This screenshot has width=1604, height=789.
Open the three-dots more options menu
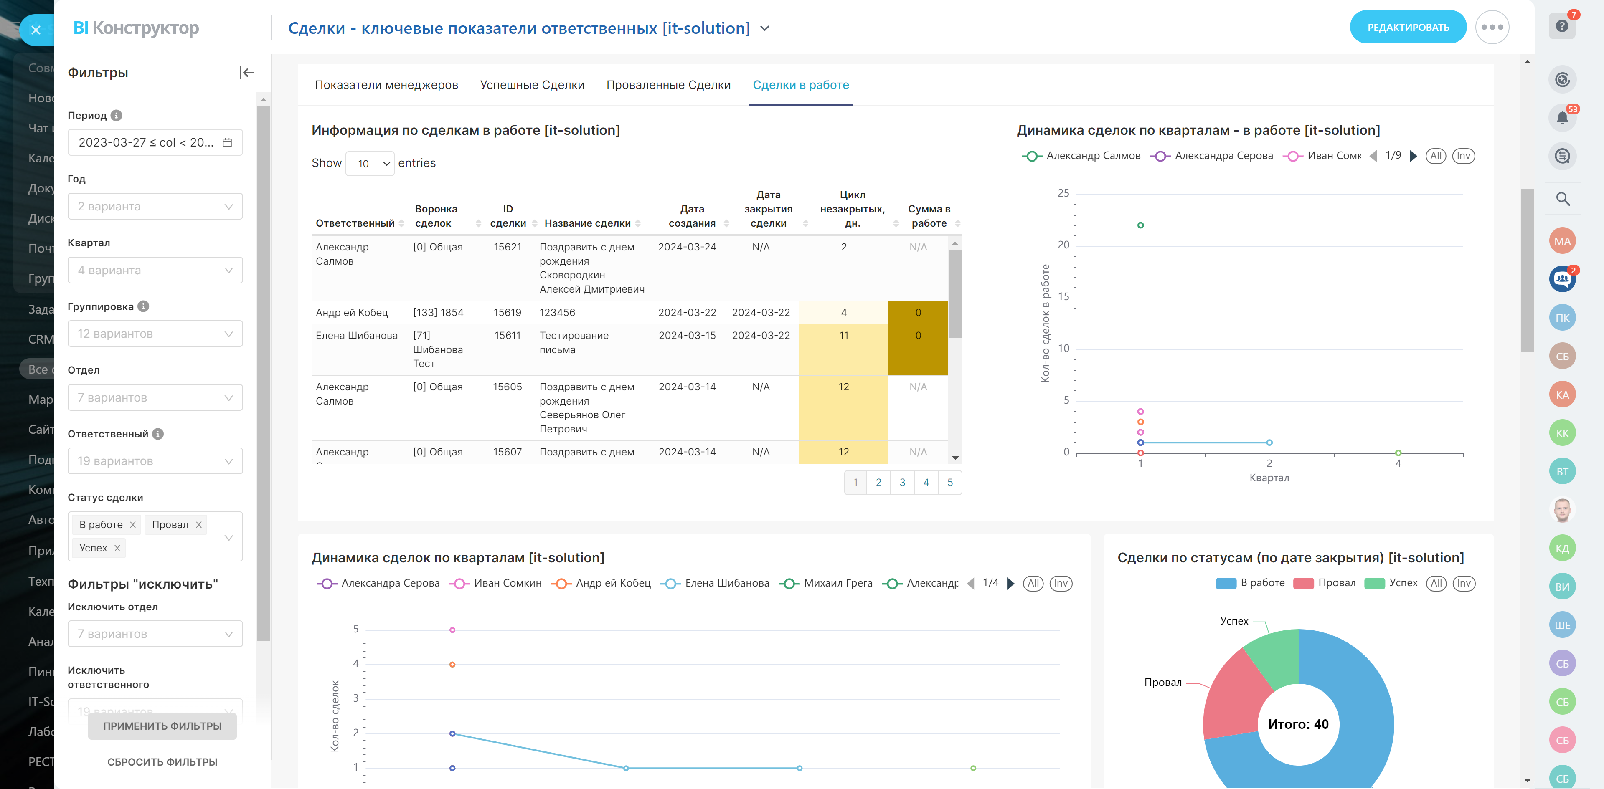pyautogui.click(x=1492, y=28)
